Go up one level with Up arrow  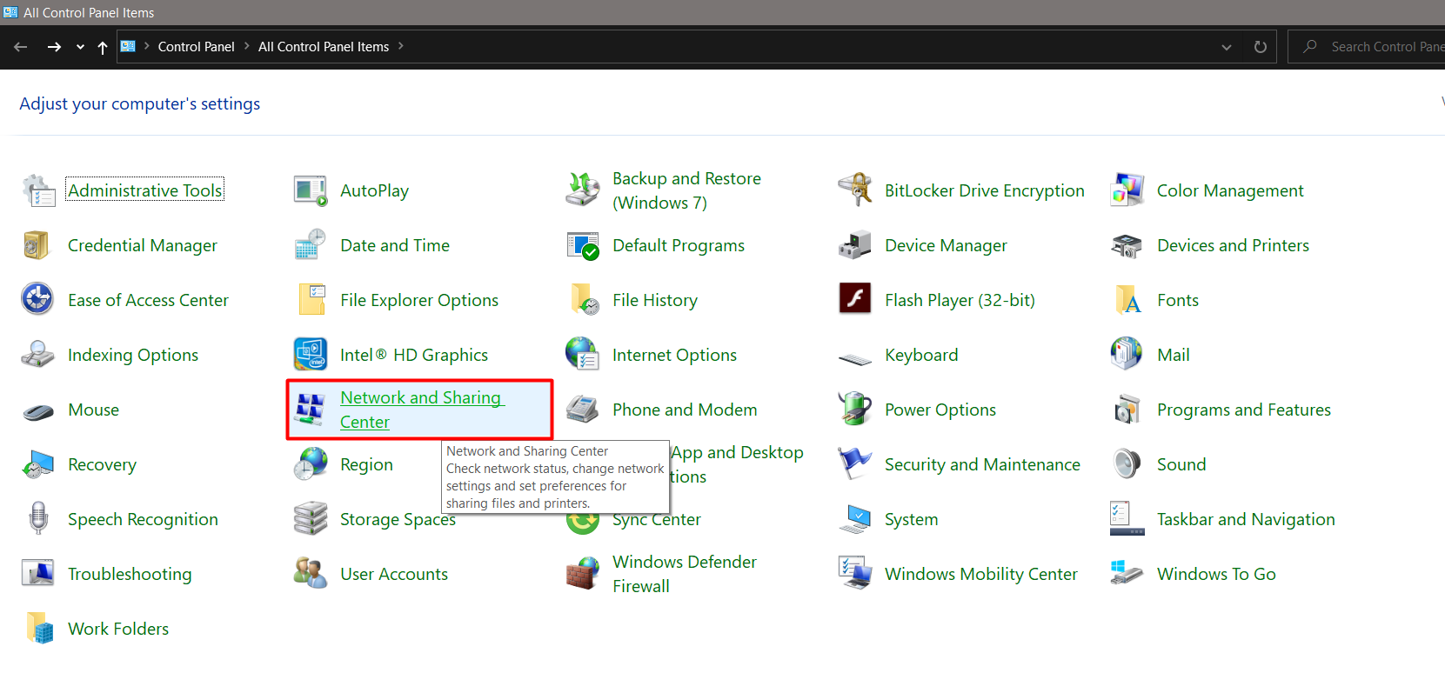(103, 47)
